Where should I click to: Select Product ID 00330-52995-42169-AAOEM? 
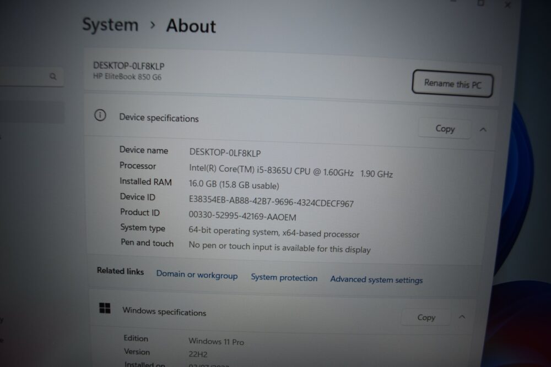[242, 216]
